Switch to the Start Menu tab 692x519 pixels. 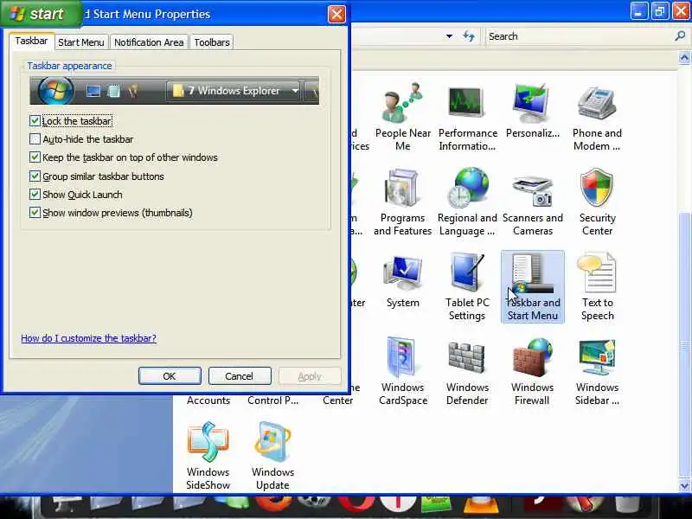81,42
